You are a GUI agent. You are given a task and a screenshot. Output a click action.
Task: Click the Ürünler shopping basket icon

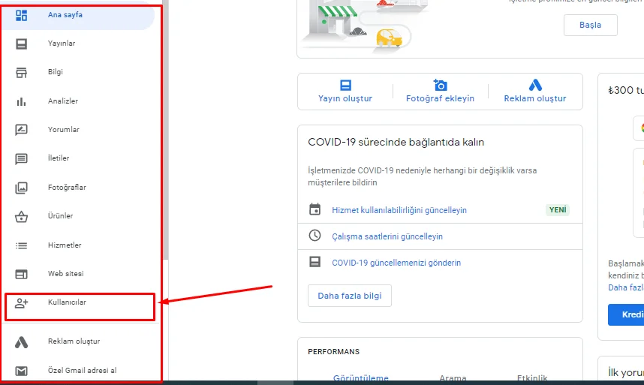[22, 216]
